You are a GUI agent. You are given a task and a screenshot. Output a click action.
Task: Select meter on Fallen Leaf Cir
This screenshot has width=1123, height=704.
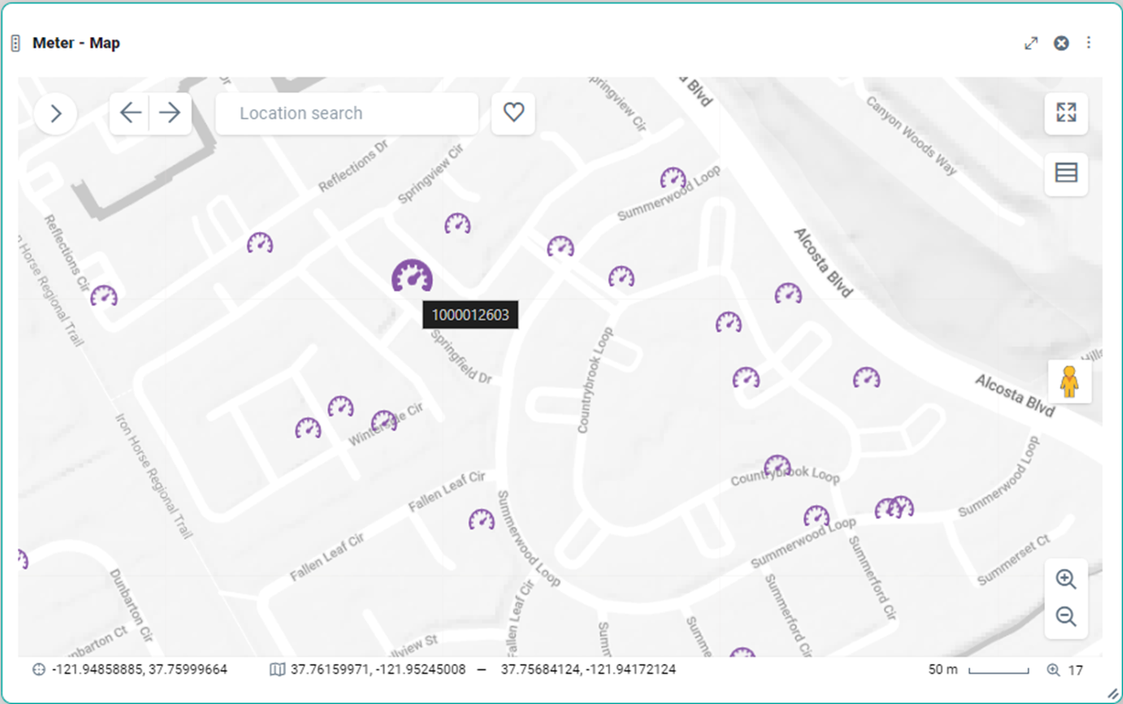click(481, 520)
